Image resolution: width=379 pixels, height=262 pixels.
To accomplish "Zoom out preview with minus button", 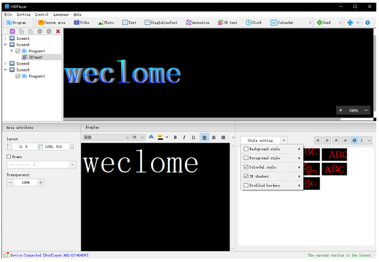I will (x=366, y=111).
